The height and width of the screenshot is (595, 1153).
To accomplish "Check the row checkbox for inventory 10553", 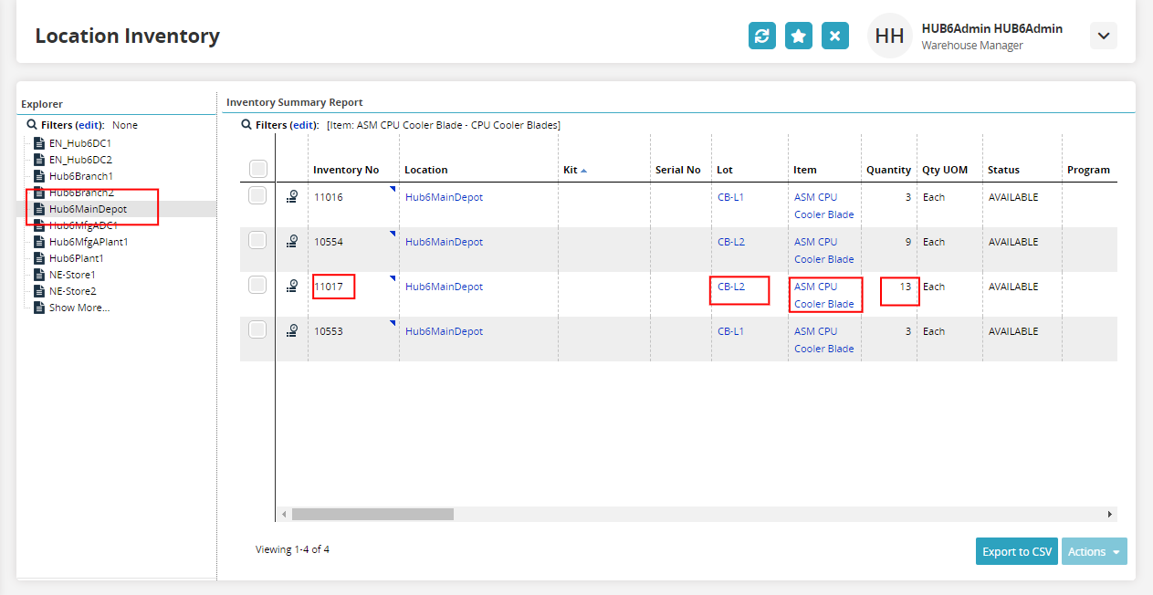I will 257,329.
